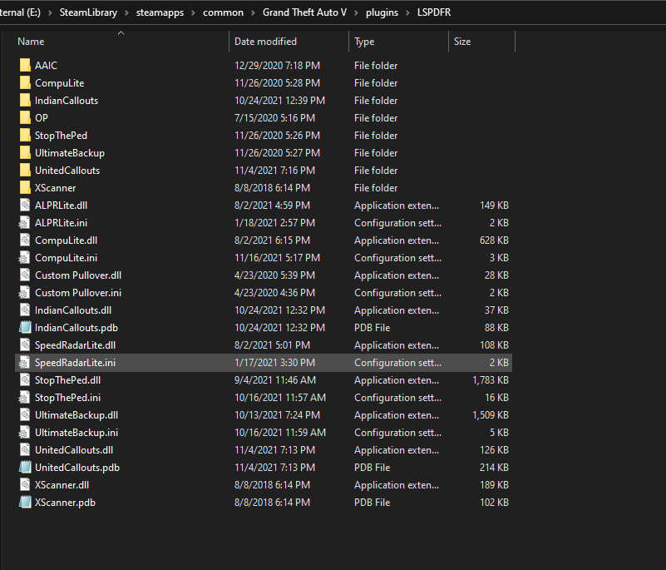Image resolution: width=666 pixels, height=570 pixels.
Task: Navigate to SteamLibrary in the address bar
Action: tap(88, 12)
